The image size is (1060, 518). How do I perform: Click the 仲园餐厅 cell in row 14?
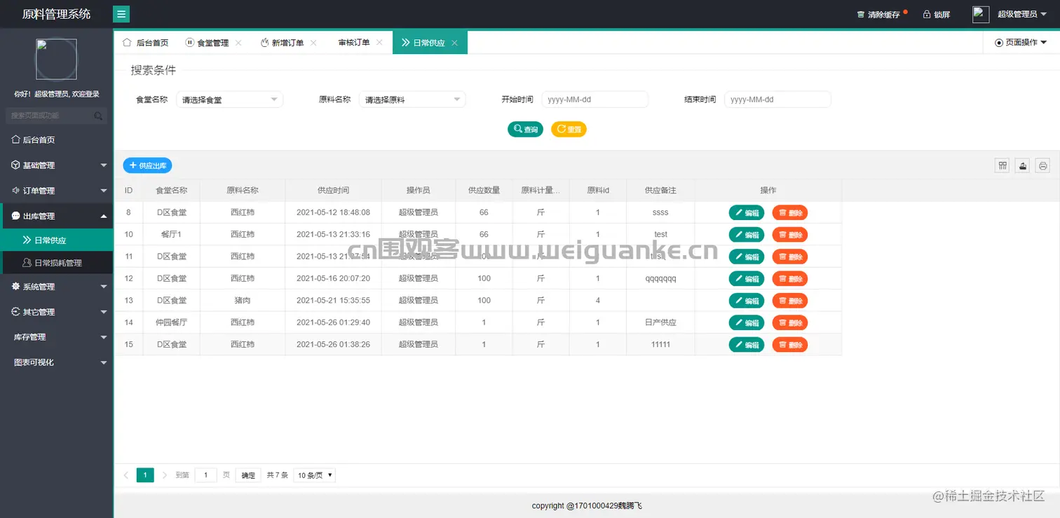tap(172, 322)
